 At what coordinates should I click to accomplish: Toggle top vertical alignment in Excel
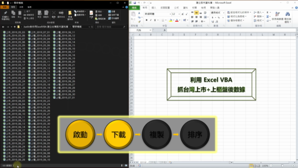[x=192, y=13]
